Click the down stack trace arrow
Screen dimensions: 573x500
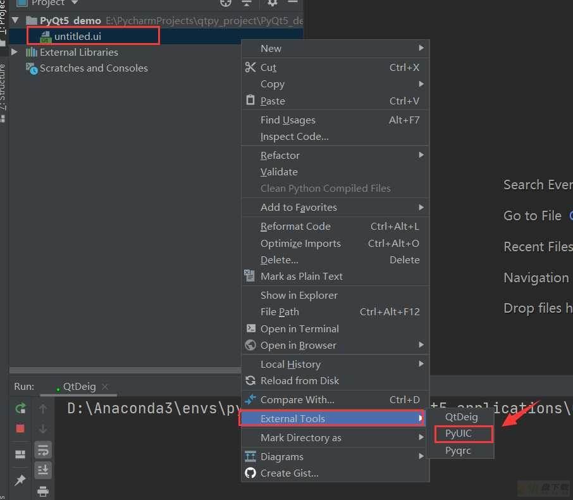(x=43, y=428)
